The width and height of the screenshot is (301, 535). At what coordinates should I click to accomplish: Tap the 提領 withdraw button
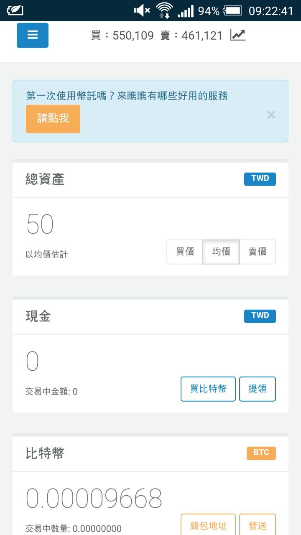click(x=258, y=389)
